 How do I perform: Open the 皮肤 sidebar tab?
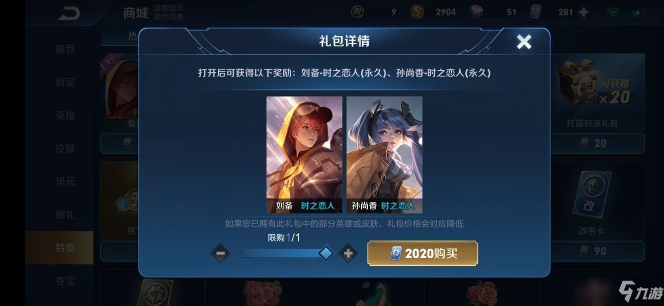[65, 148]
